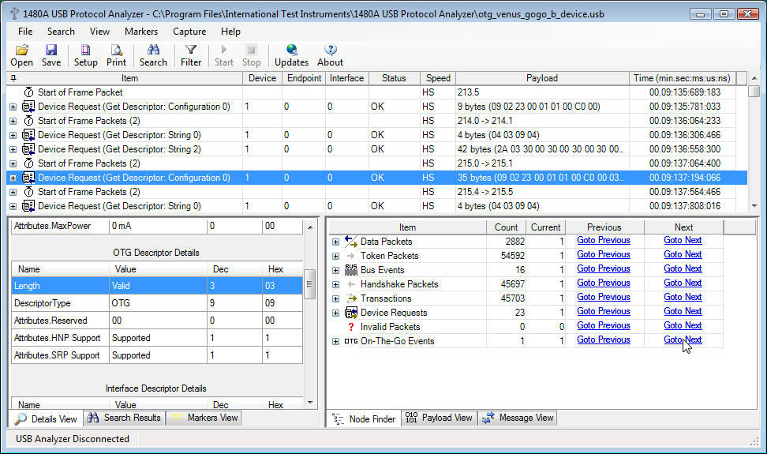The height and width of the screenshot is (454, 767).
Task: Go to next On-The-Go Event
Action: click(683, 340)
